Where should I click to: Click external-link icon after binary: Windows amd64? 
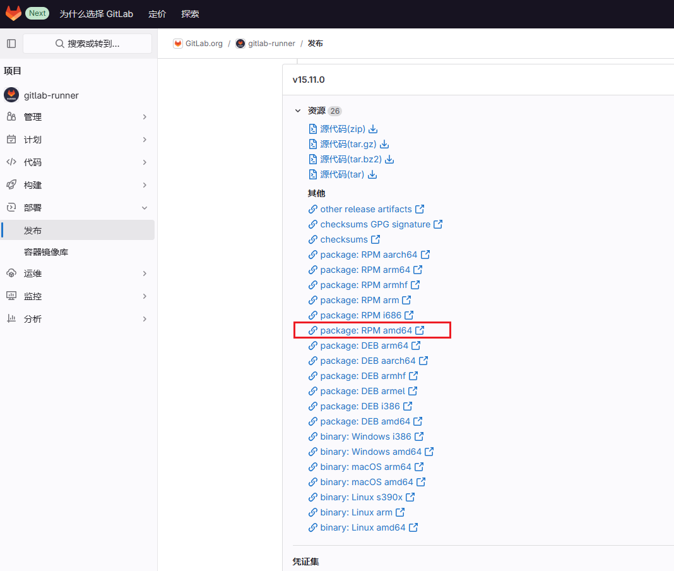(x=429, y=452)
